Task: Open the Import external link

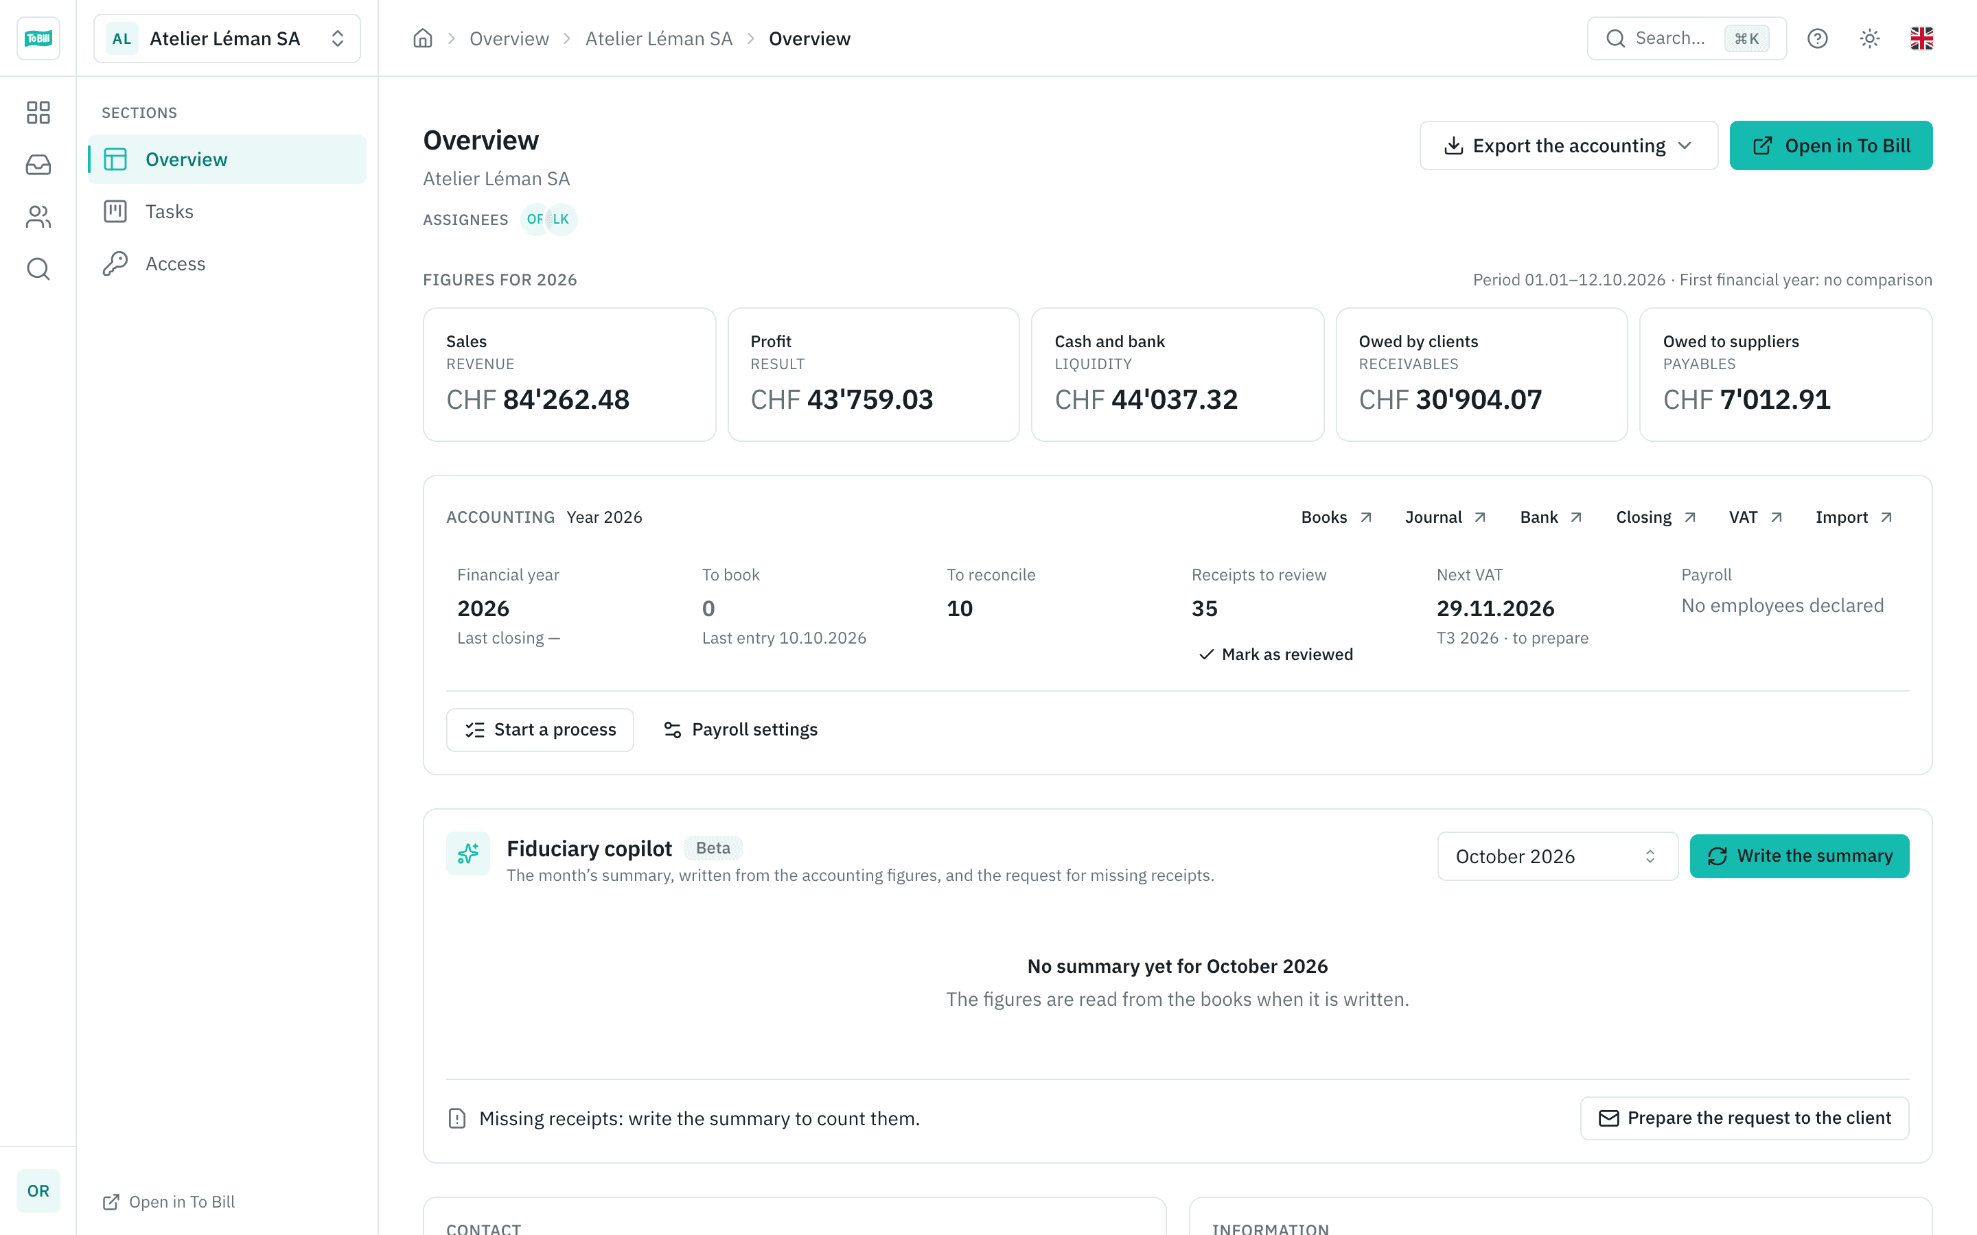Action: pyautogui.click(x=1853, y=517)
